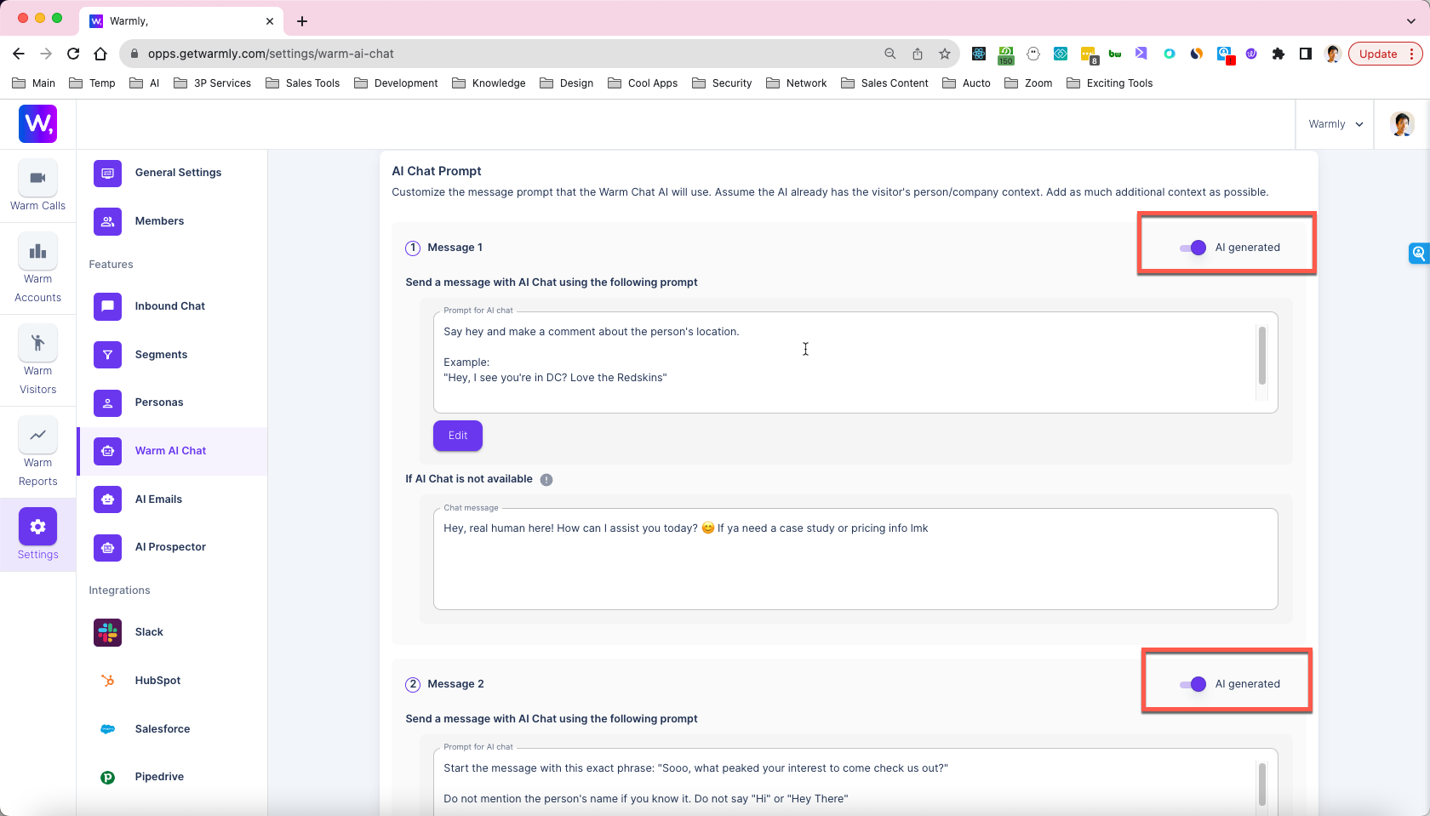Click the Warmly logo in the header
Image resolution: width=1430 pixels, height=816 pixels.
[37, 123]
